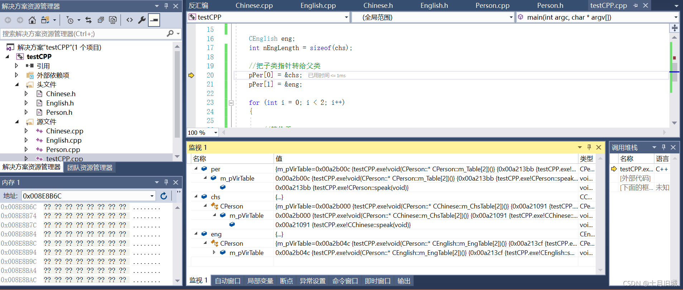The image size is (683, 290).
Task: Open the 自动窗口 tab
Action: pos(228,281)
